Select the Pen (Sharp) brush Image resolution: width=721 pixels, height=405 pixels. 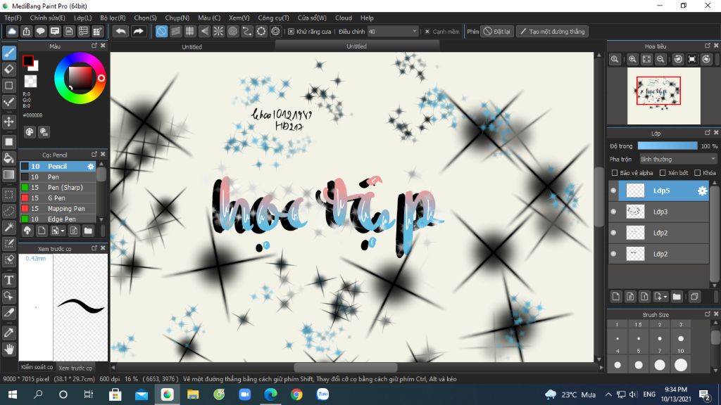(58, 187)
